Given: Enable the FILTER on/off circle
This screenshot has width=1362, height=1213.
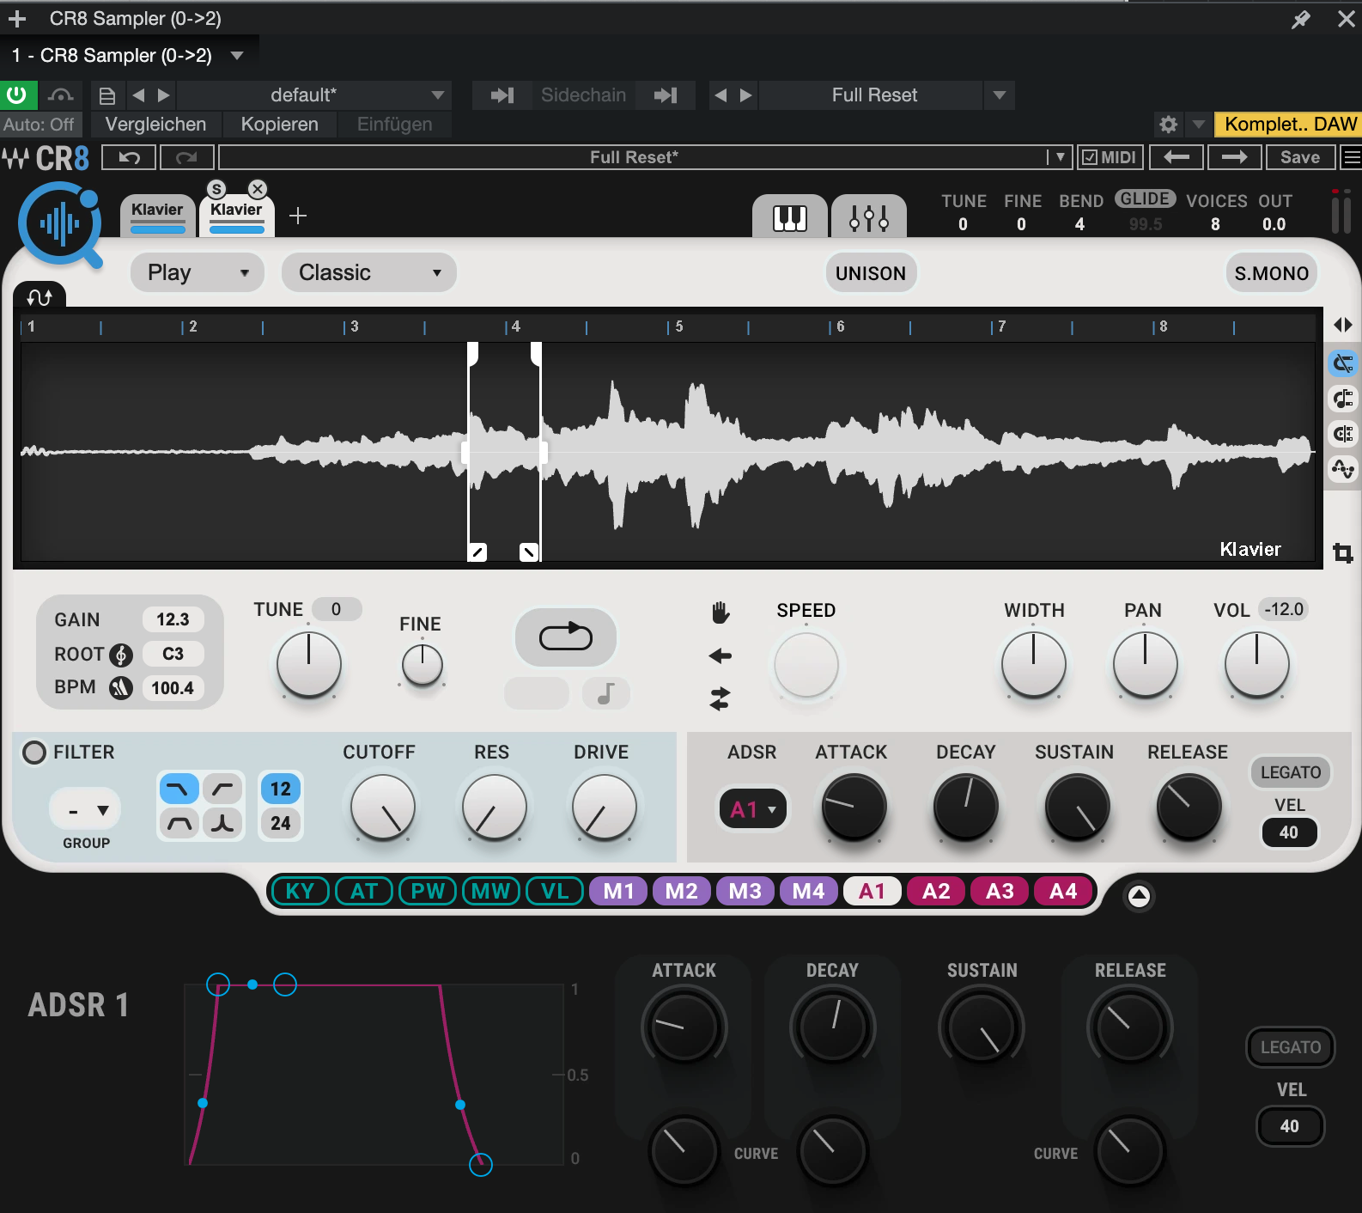Looking at the screenshot, I should pyautogui.click(x=34, y=753).
